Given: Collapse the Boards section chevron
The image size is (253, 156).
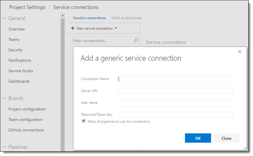Looking at the screenshot, I should point(4,98).
